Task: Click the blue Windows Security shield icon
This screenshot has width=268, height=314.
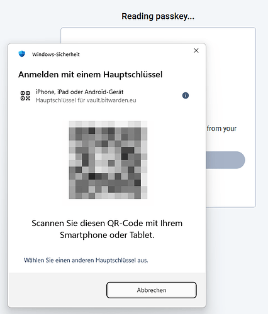Action: (x=22, y=54)
